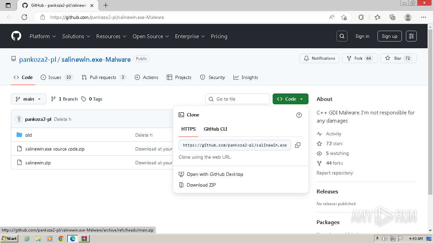Fork the repository
The image size is (433, 243).
coord(359,58)
